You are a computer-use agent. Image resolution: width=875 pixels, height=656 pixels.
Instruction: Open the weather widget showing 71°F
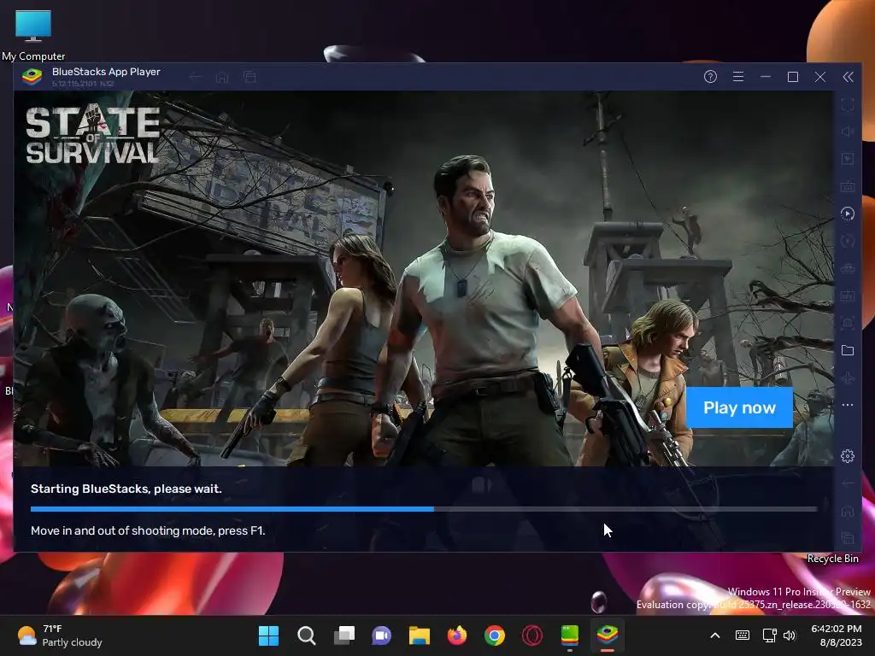pyautogui.click(x=60, y=635)
